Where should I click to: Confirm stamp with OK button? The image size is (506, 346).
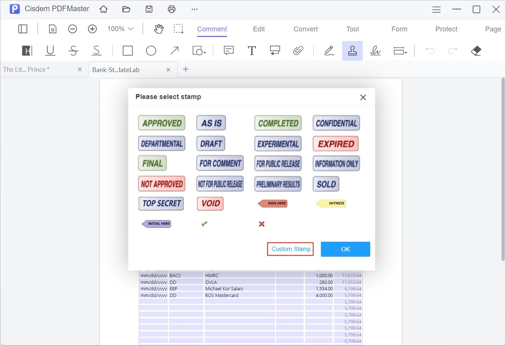pos(345,249)
